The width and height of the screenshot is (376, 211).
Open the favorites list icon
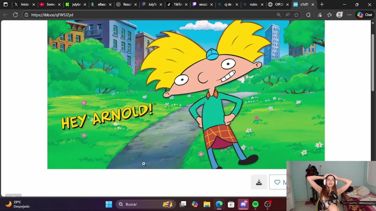tap(330, 15)
